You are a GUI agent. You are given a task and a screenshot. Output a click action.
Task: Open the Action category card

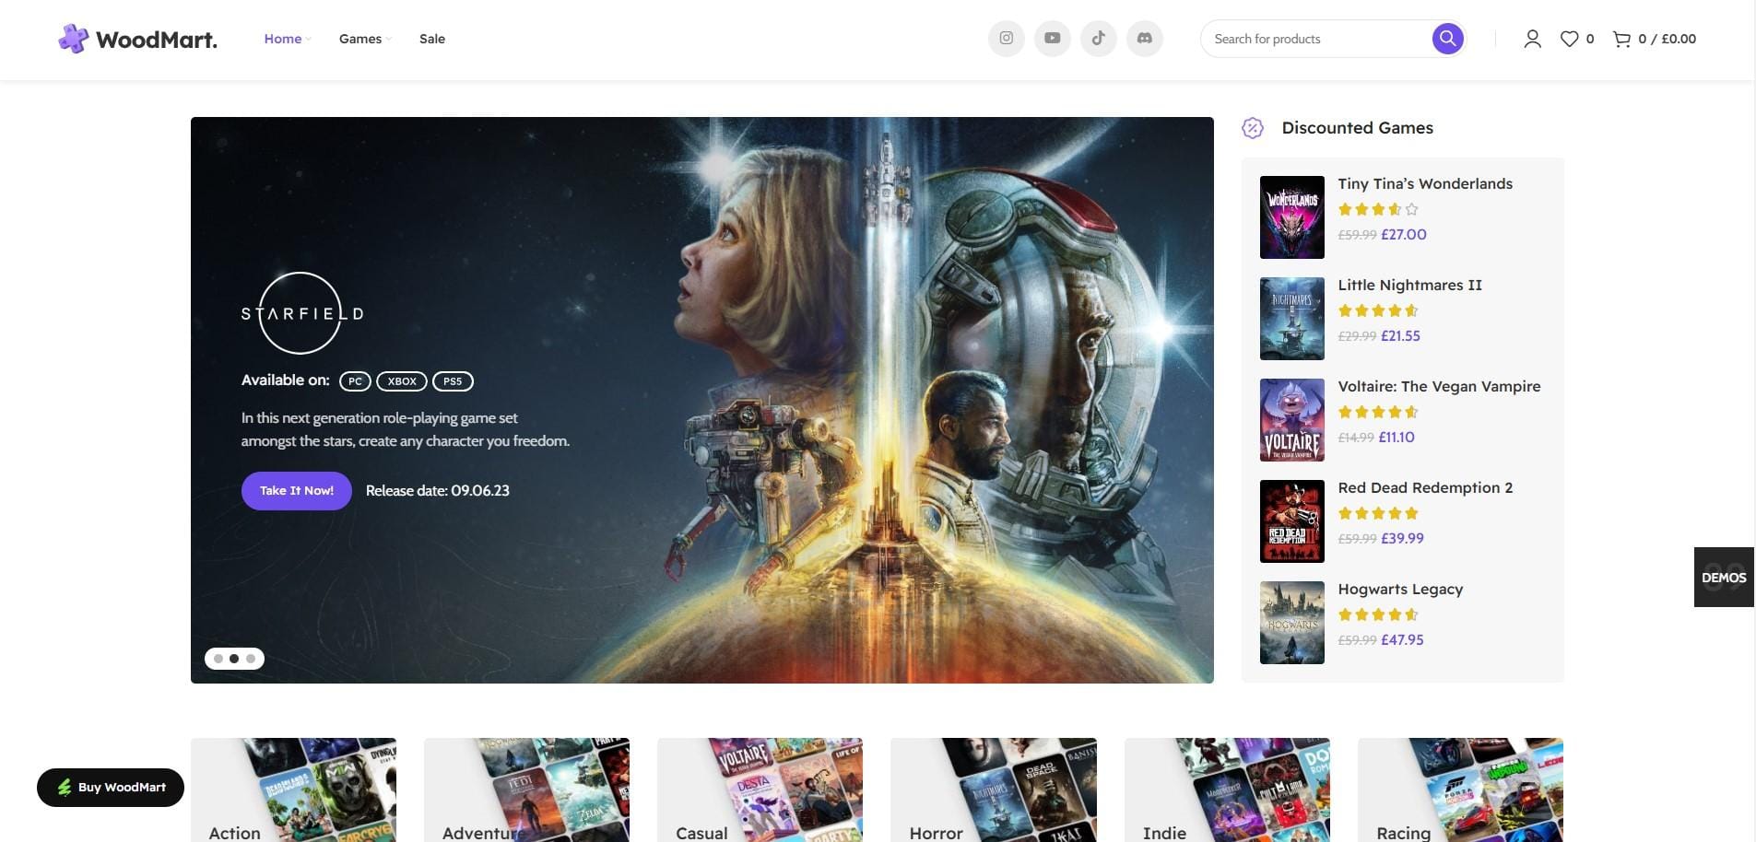(x=293, y=789)
